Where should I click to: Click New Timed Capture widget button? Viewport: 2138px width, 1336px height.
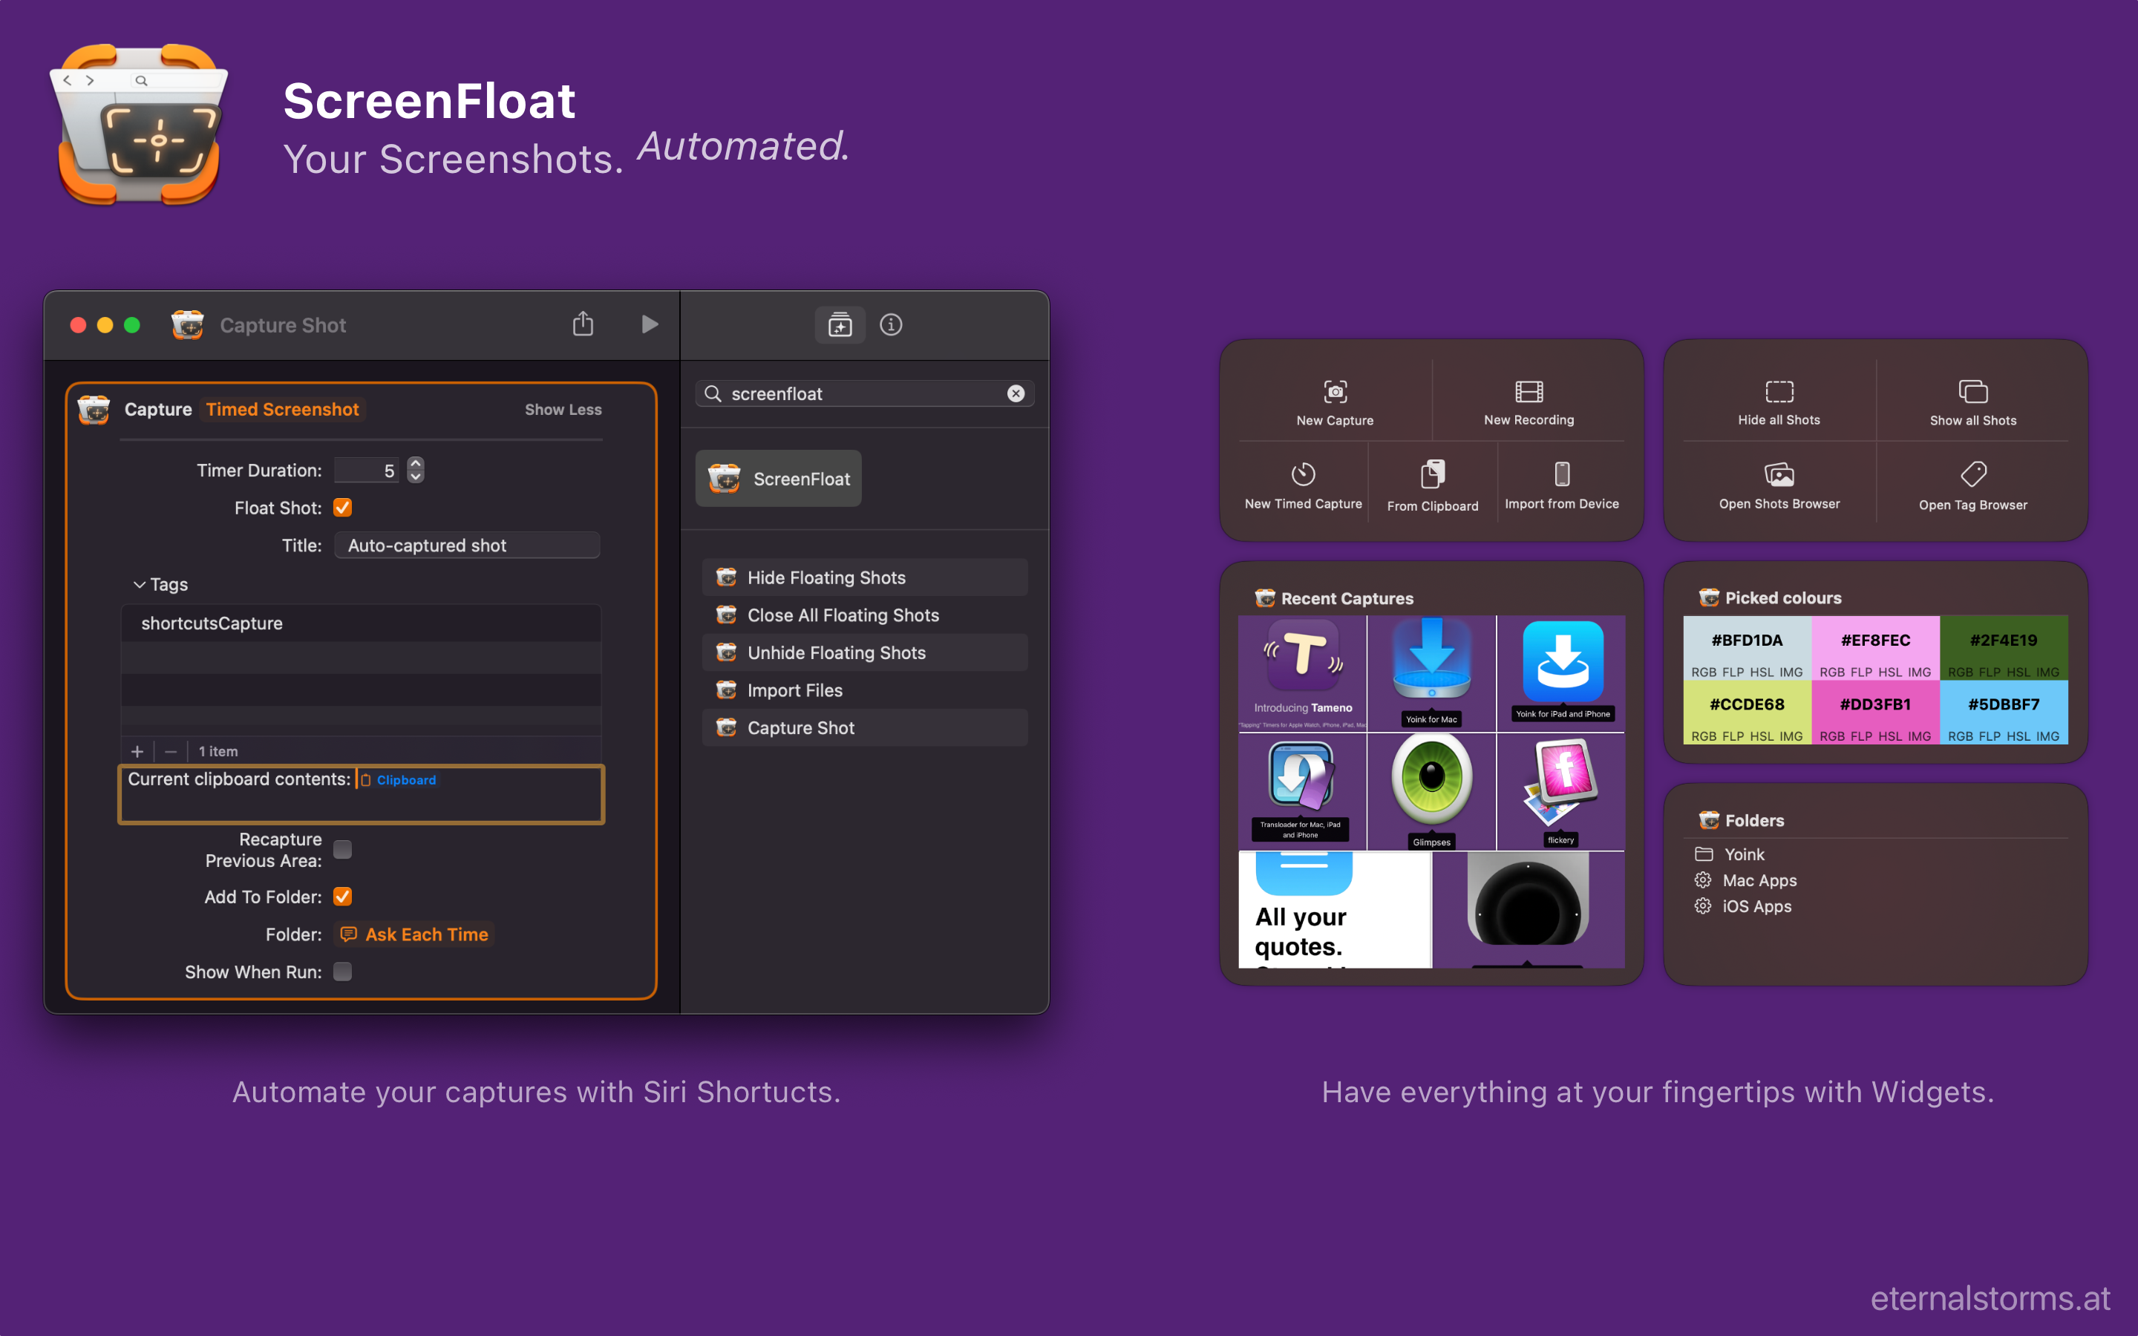coord(1303,486)
